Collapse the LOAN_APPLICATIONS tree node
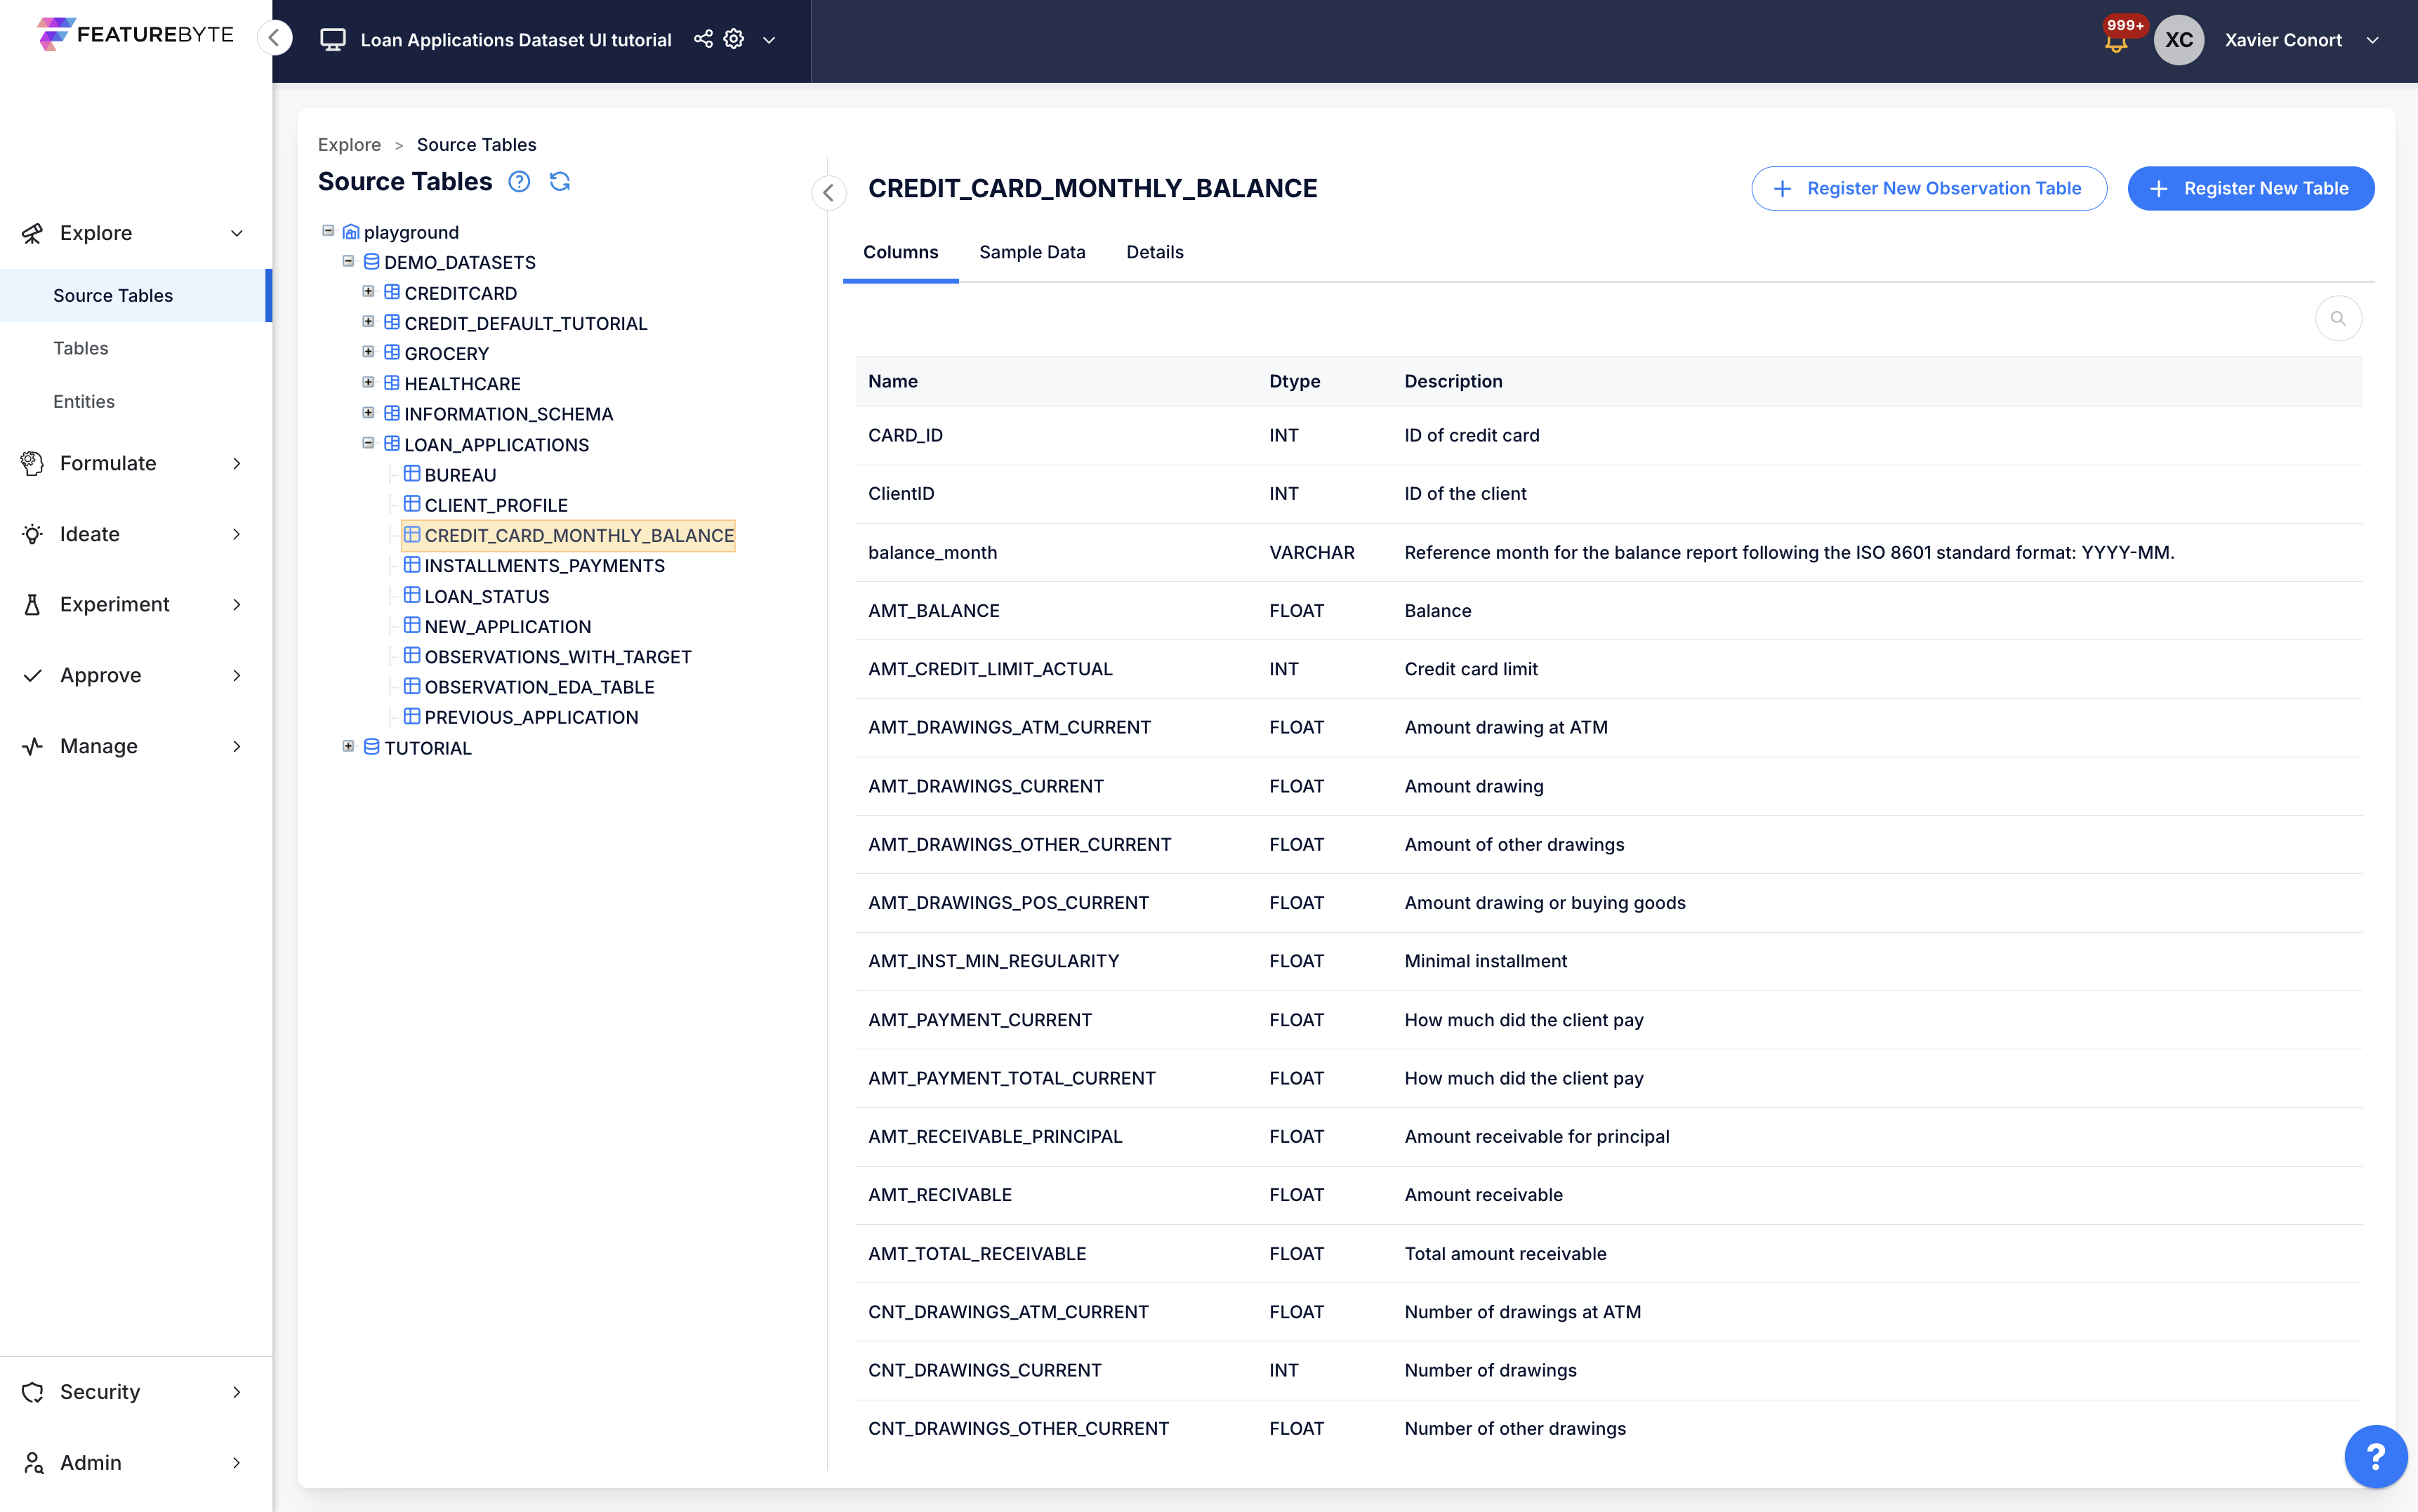Screen dimensions: 2418x1512 point(368,443)
